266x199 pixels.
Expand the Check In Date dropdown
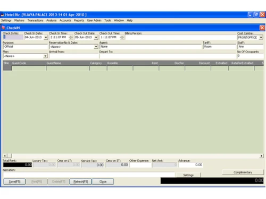click(46, 37)
